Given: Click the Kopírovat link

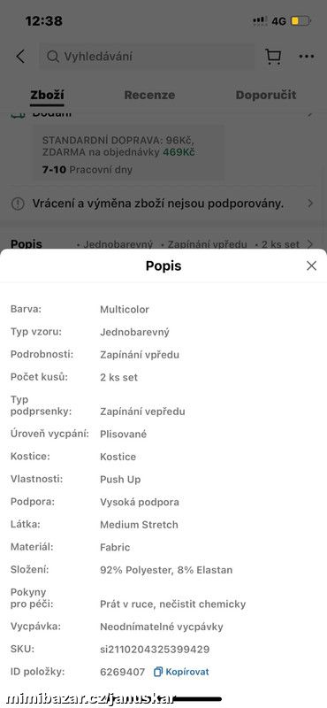Looking at the screenshot, I should click(187, 672).
